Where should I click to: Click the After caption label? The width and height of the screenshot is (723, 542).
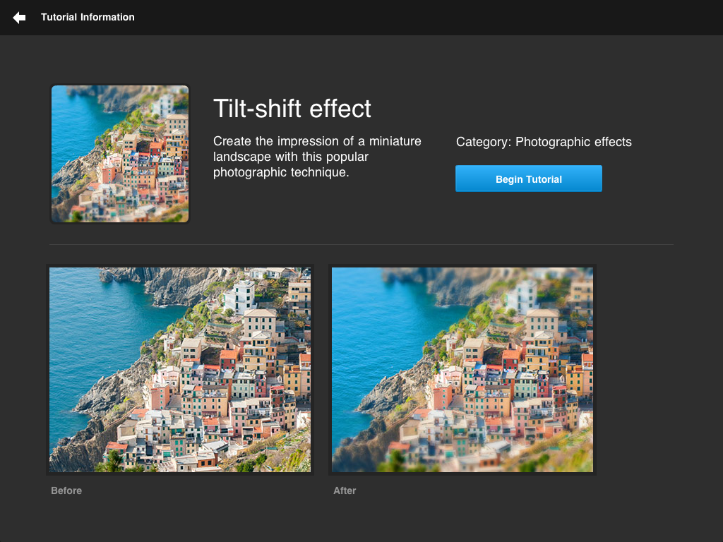coord(345,490)
